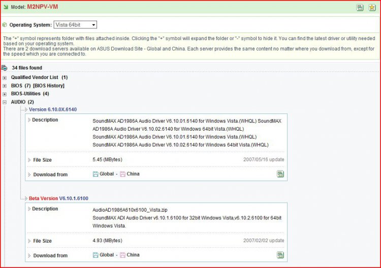Click Description label in Version 6.10.0X.6140 box
The width and height of the screenshot is (381, 268).
coord(45,120)
